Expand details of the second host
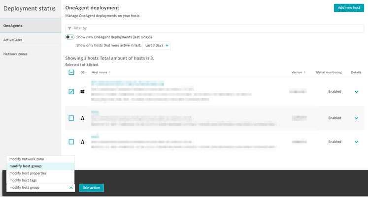The image size is (368, 197). [x=356, y=118]
